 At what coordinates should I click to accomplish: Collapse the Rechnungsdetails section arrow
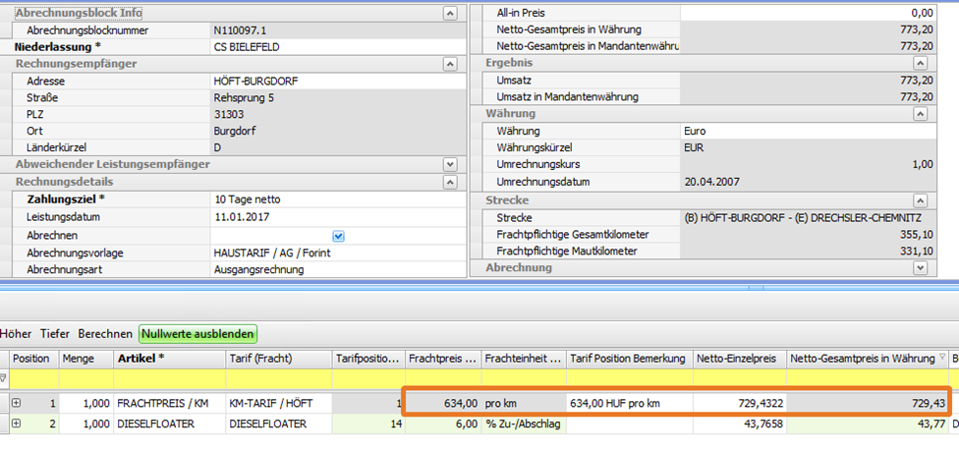(450, 182)
